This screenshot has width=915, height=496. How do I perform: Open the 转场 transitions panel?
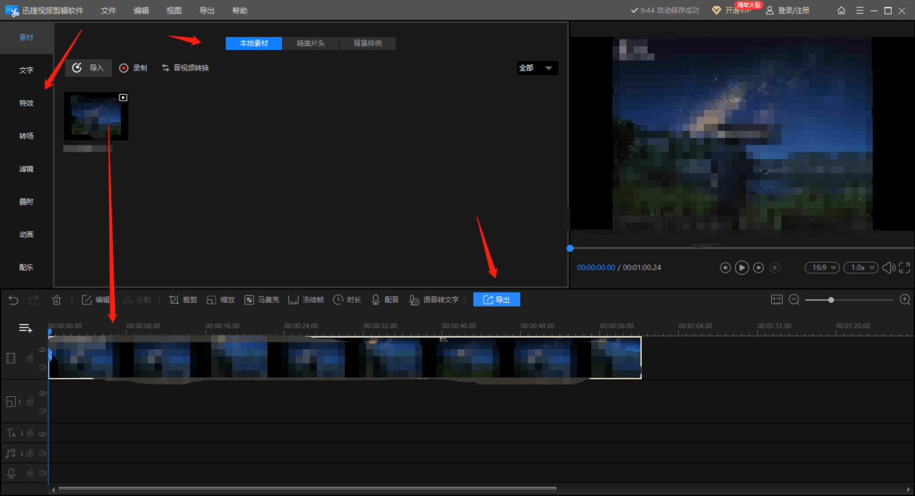[26, 136]
